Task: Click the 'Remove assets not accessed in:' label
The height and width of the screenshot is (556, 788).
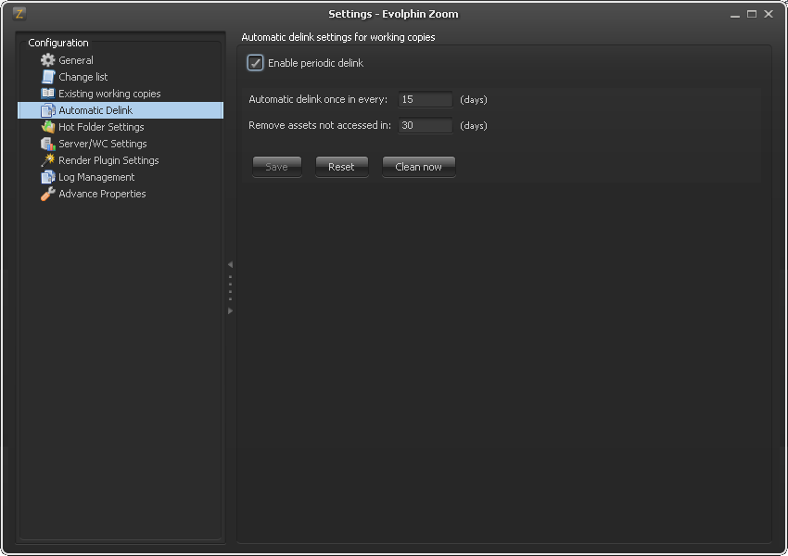Action: pyautogui.click(x=320, y=126)
